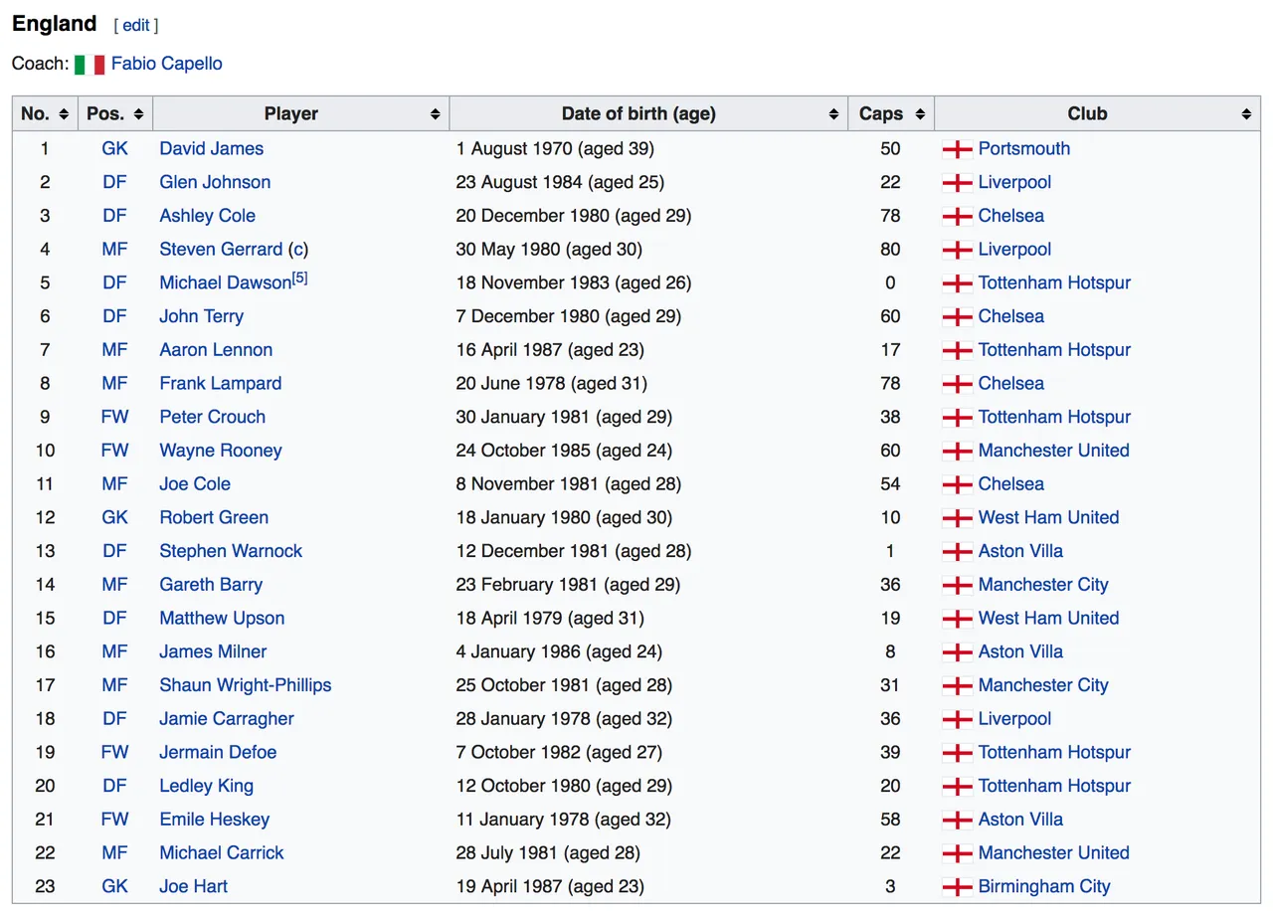Click the flag next to West Ham United in Robert Green's row
Screen dimensions: 1273x922
pos(957,518)
